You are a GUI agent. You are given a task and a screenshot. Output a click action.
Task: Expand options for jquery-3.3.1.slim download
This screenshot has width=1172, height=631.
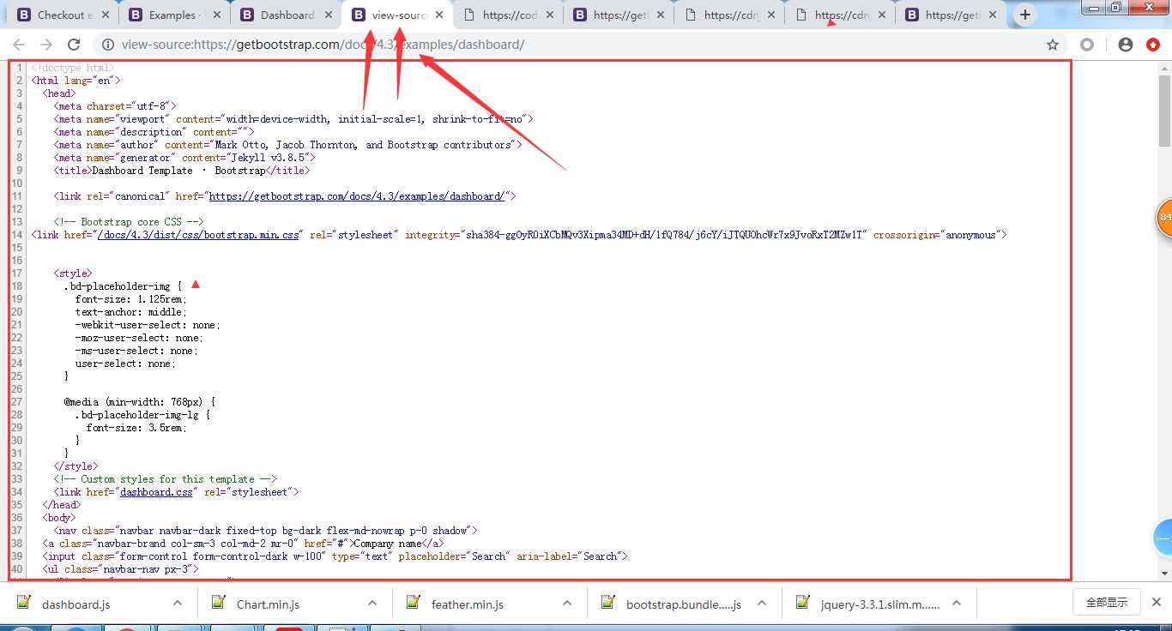(x=957, y=603)
